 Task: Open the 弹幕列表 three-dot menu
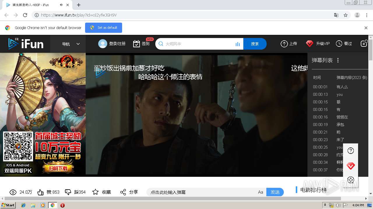click(338, 60)
